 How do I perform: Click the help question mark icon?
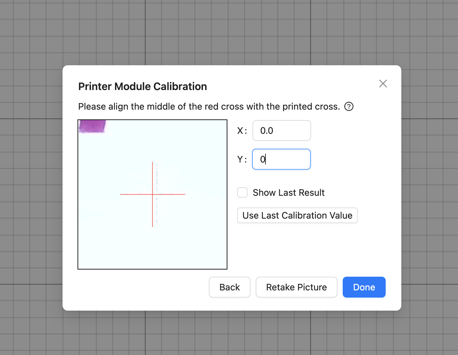tap(349, 107)
